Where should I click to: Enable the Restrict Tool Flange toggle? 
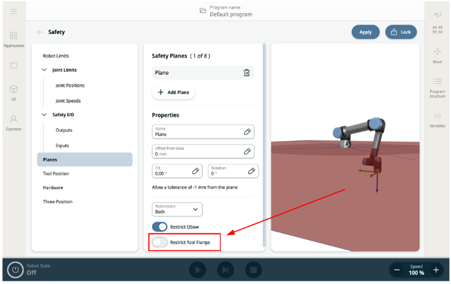click(160, 242)
